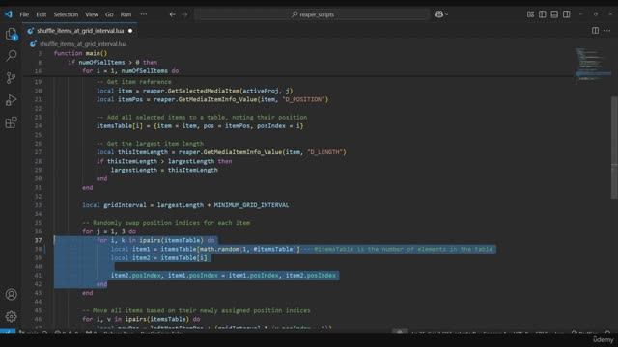
Task: Jump to sticky line 'if numOfSelItems > 0 then'
Action: coord(113,62)
